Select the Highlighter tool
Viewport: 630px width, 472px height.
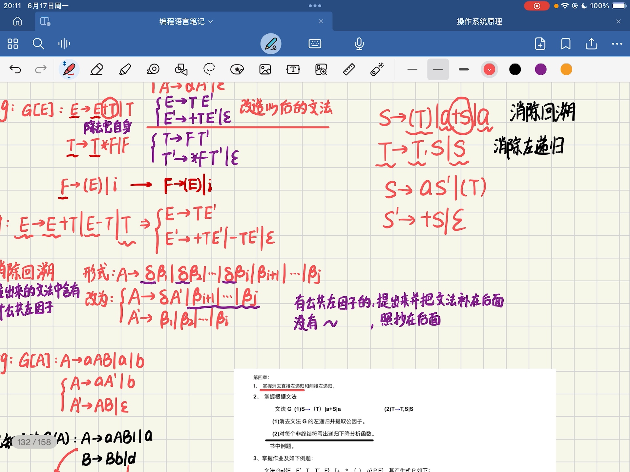point(125,69)
